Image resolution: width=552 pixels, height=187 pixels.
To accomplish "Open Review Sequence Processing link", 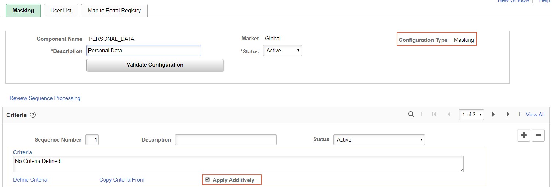I will 45,98.
